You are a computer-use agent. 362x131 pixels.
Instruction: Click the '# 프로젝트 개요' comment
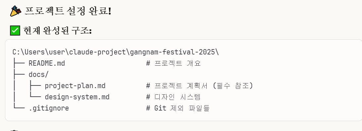(x=173, y=63)
